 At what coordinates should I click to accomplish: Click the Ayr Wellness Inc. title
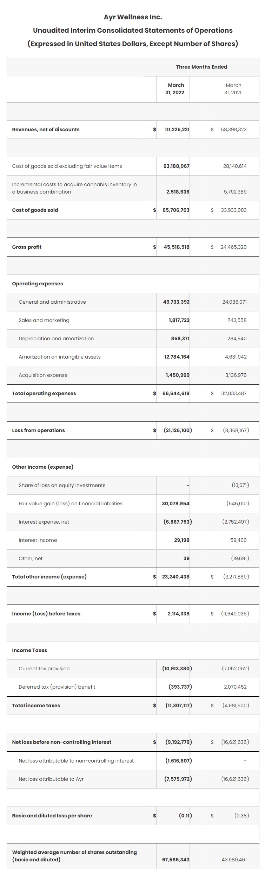[133, 17]
